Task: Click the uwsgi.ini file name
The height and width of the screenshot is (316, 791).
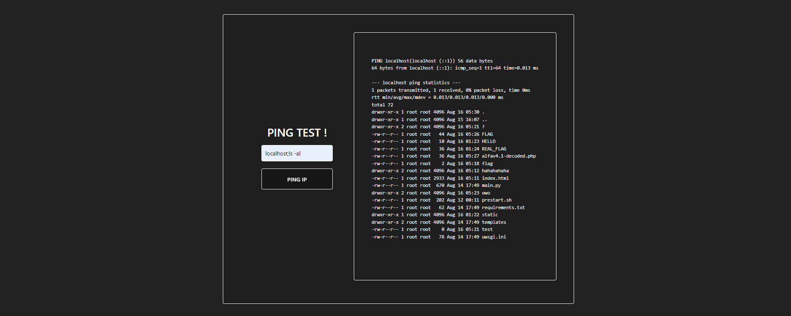Action: [x=493, y=237]
